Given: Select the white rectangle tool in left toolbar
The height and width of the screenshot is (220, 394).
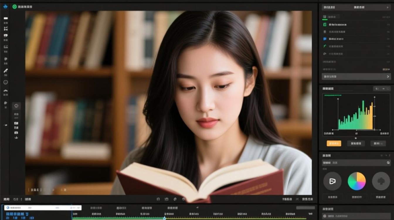Looking at the screenshot, I should coord(6,18).
